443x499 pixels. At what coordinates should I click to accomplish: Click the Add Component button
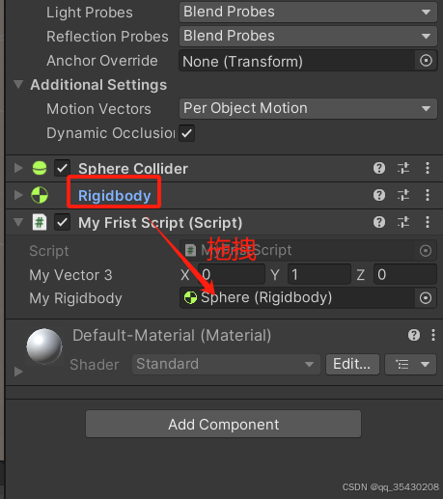[223, 424]
